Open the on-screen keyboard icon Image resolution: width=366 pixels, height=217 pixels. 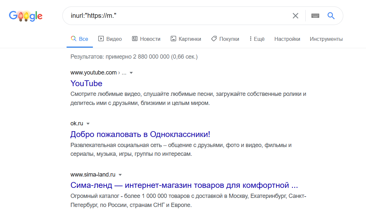click(x=315, y=16)
